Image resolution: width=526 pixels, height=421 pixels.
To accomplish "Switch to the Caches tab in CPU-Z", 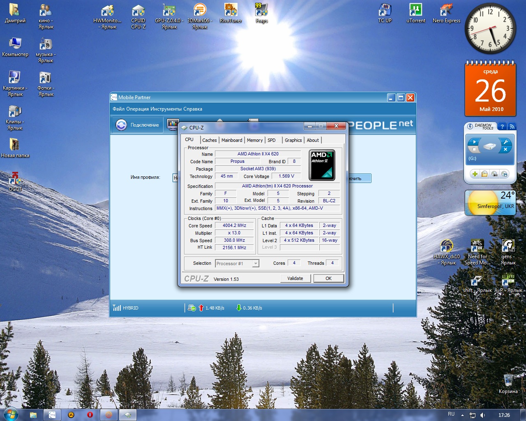I will [209, 140].
